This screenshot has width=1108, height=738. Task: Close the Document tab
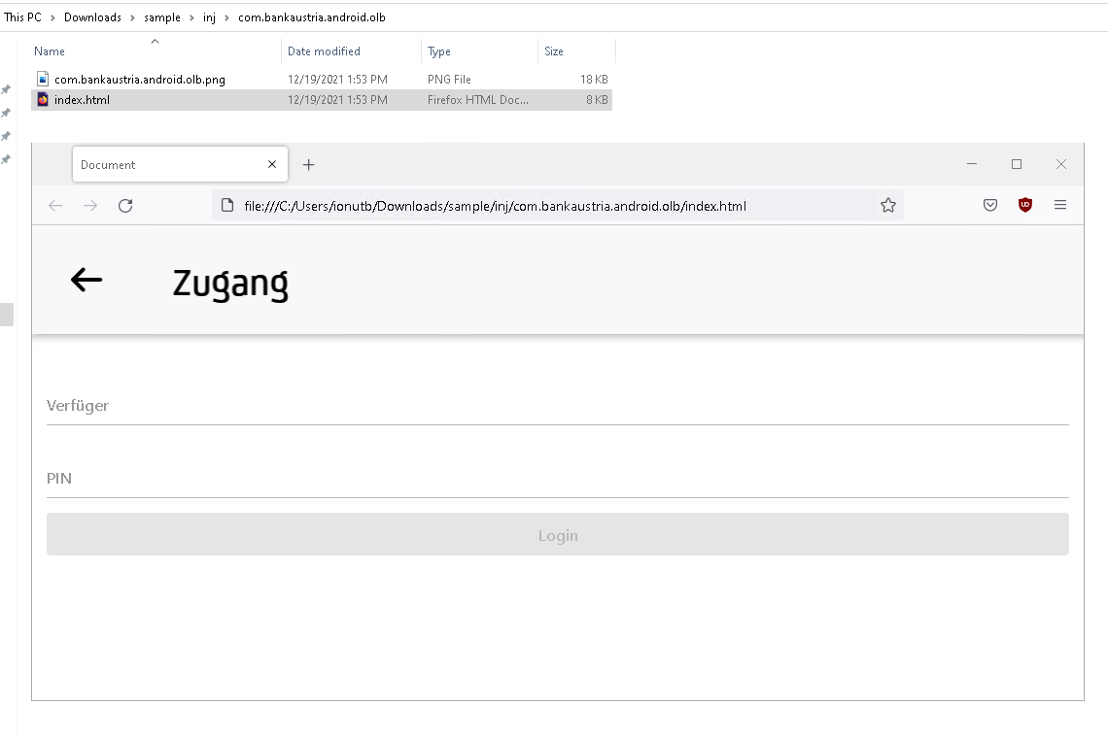(x=272, y=165)
